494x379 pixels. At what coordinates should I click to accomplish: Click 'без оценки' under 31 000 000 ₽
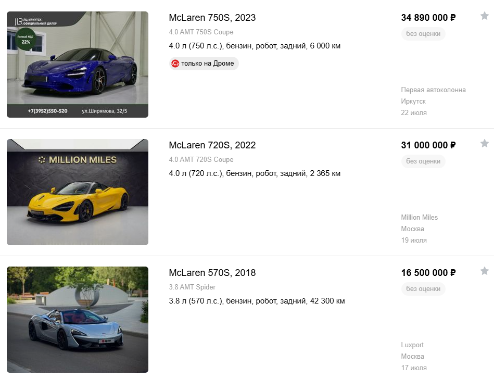[423, 161]
